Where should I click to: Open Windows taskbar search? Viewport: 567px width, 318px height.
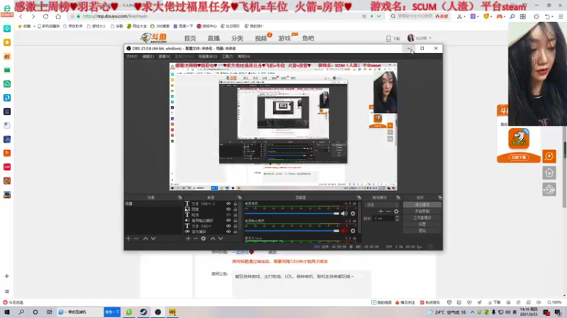click(21, 312)
